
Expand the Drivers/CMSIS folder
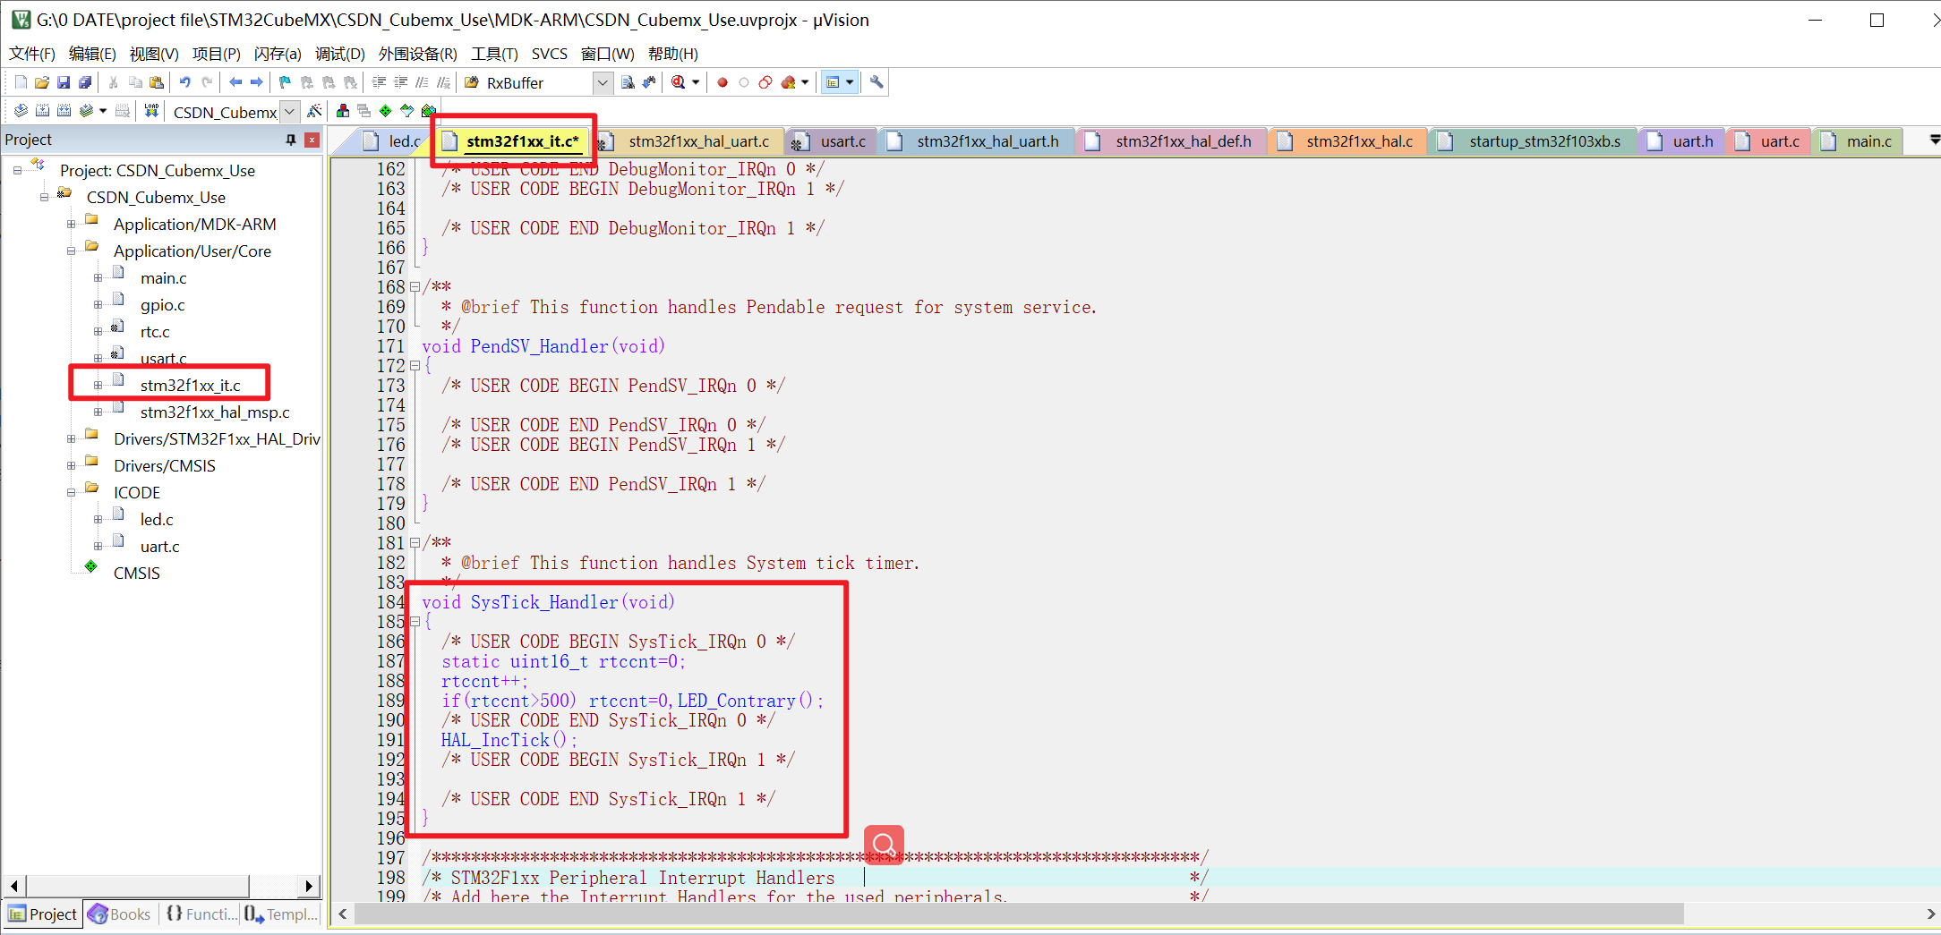71,466
